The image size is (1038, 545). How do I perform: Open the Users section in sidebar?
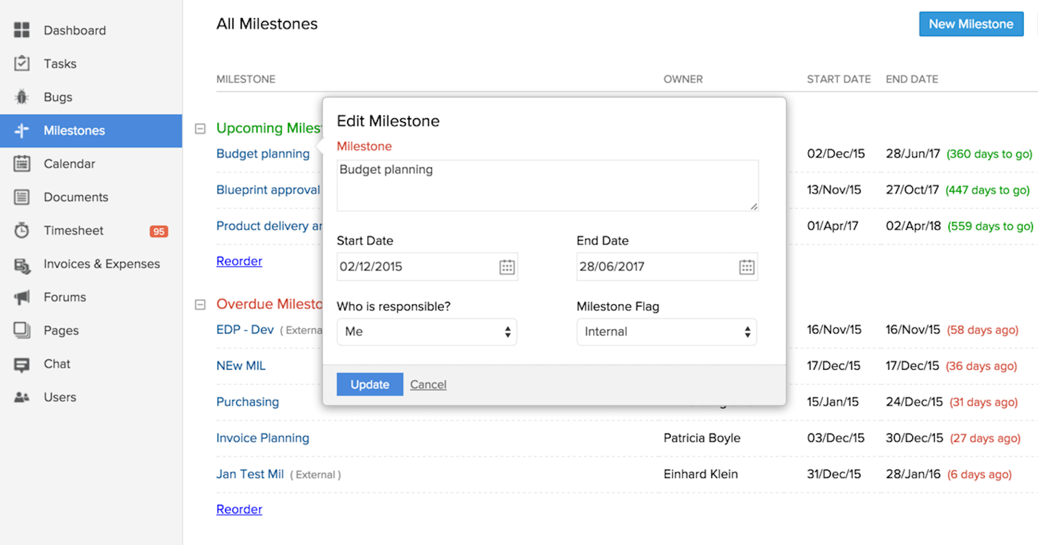tap(60, 397)
